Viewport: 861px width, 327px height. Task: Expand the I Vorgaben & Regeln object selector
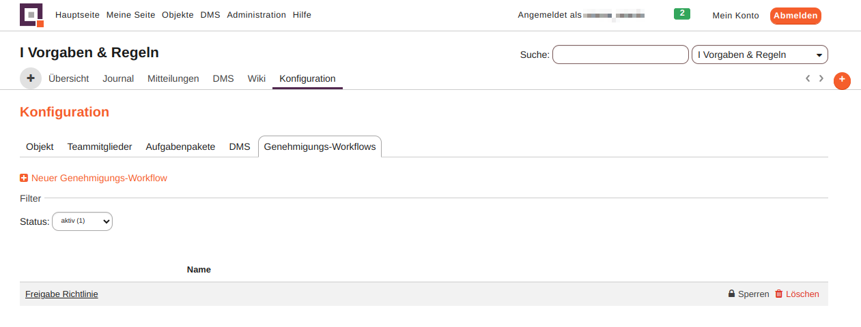coord(759,54)
